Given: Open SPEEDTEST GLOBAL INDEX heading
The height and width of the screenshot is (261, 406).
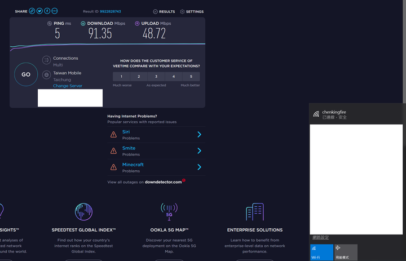Looking at the screenshot, I should pos(83,230).
